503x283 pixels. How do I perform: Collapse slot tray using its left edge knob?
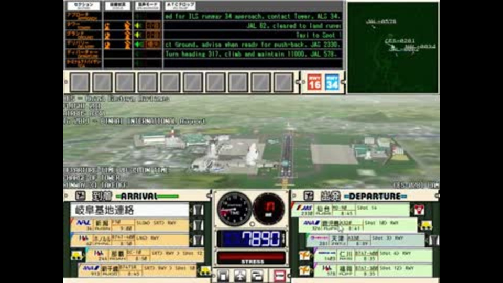67,82
